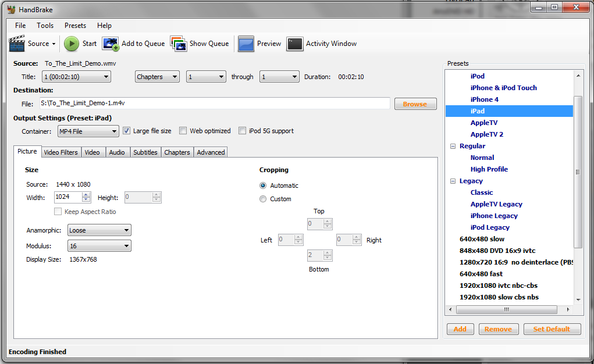Toggle the Large file size checkbox
Screen dimensions: 594x364
click(126, 131)
